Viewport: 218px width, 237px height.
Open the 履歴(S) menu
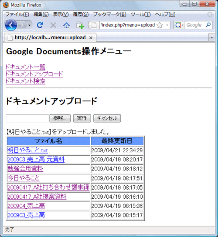click(81, 14)
